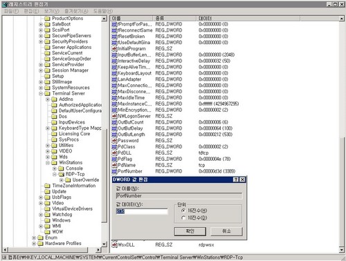Click the Hardware Profiles folder icon
This screenshot has height=261, width=346.
[40, 244]
